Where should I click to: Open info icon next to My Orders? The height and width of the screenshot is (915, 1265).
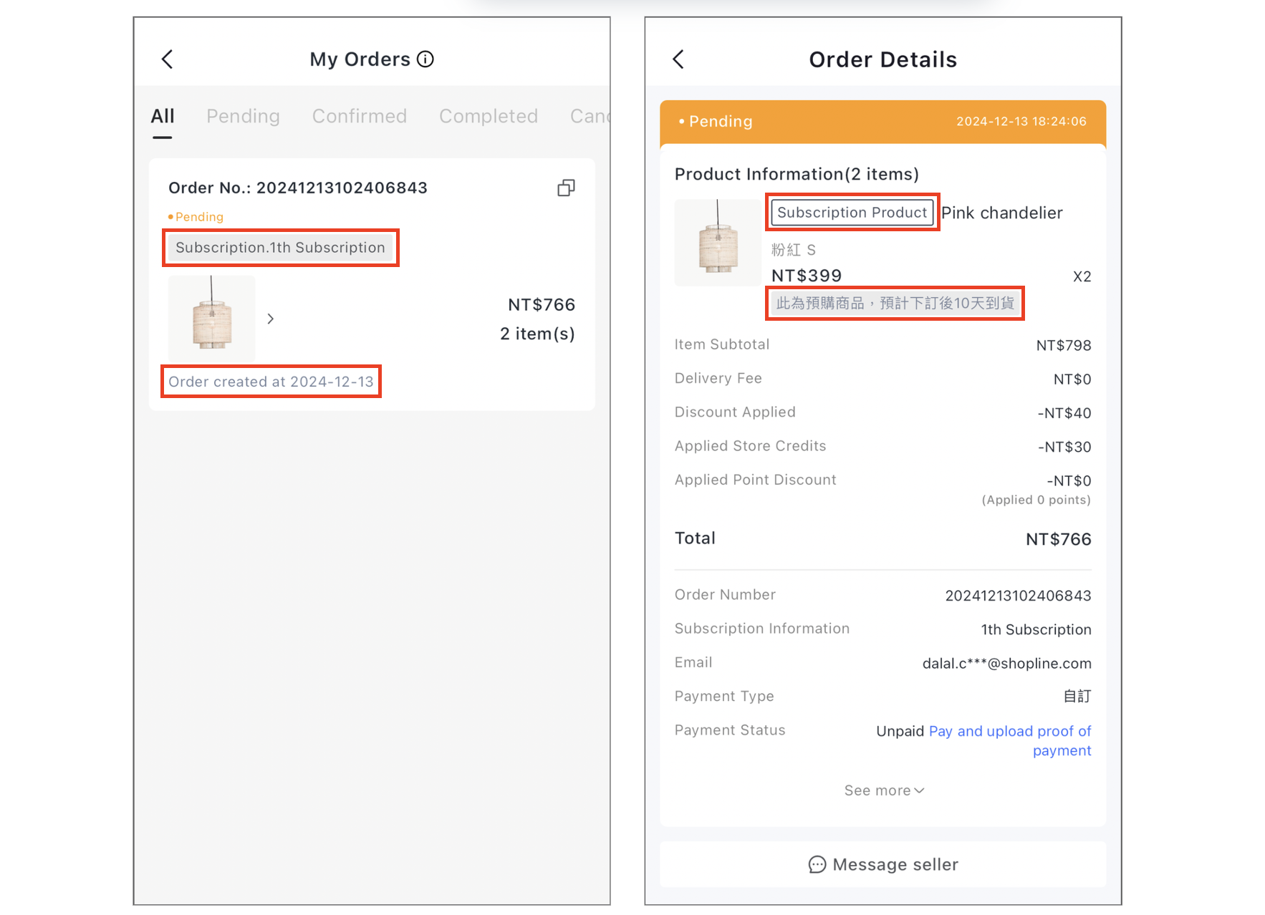[x=425, y=59]
